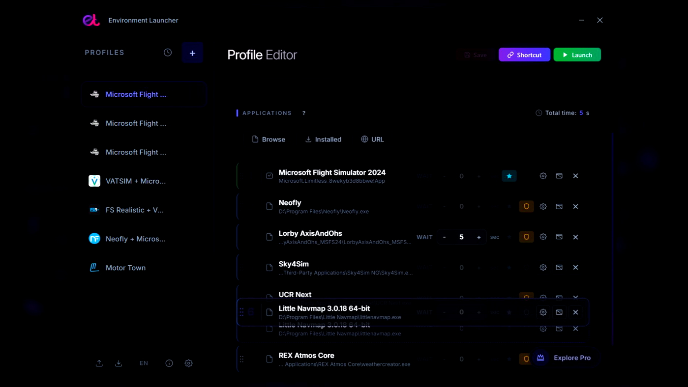Click the PROFILES sidebar heading
The width and height of the screenshot is (688, 387).
tap(105, 53)
